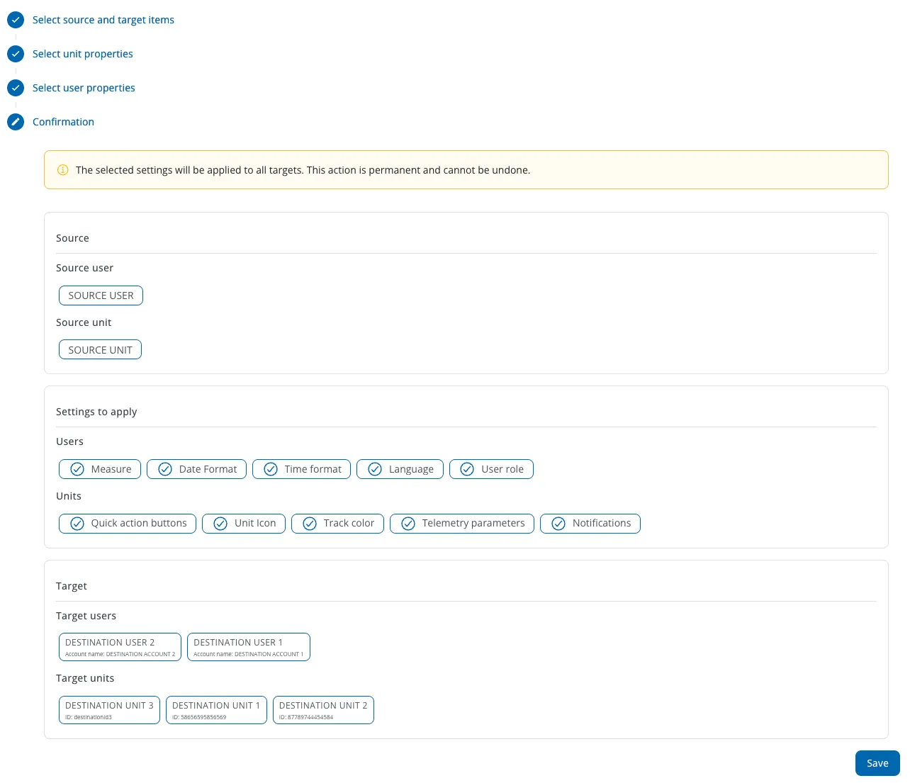Image resolution: width=910 pixels, height=783 pixels.
Task: Click the warning info icon in the yellow alert
Action: 62,170
